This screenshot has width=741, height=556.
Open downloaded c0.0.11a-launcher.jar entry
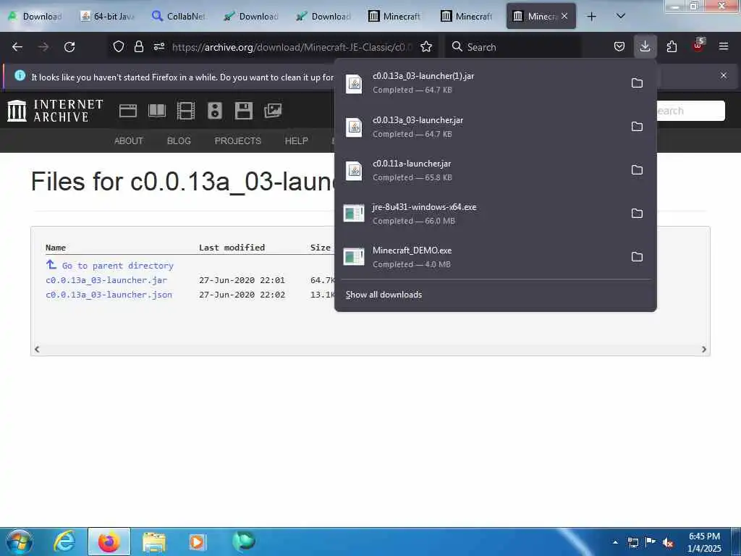click(x=480, y=170)
